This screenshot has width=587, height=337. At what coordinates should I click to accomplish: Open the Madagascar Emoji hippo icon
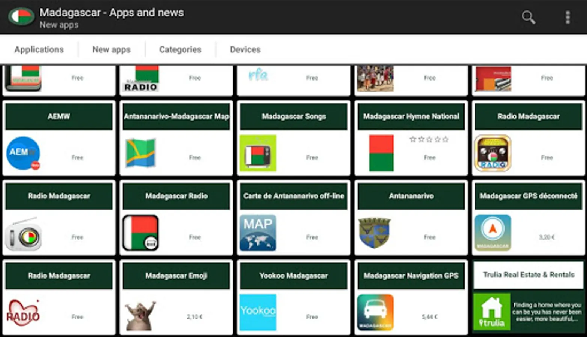click(x=140, y=315)
